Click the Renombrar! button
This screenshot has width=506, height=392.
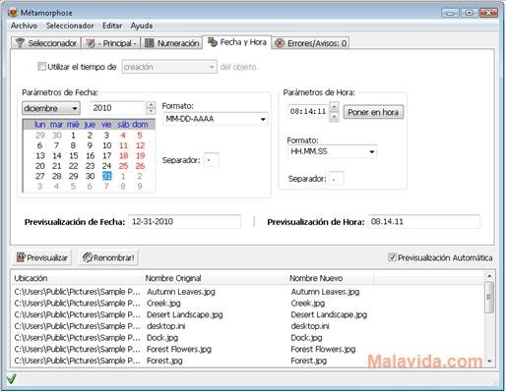[108, 257]
